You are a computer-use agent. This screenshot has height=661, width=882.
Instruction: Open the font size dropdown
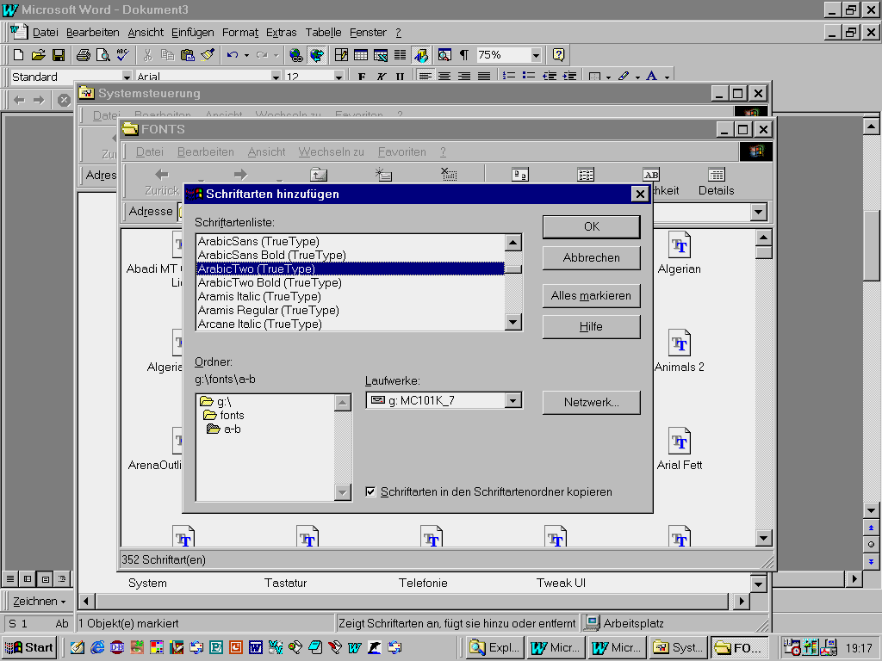[x=339, y=77]
